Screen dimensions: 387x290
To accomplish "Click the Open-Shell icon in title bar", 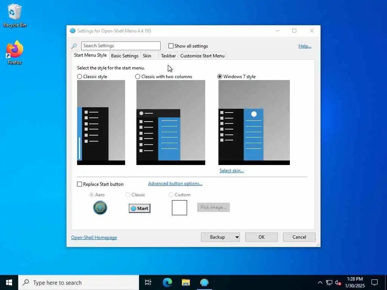I will 72,31.
